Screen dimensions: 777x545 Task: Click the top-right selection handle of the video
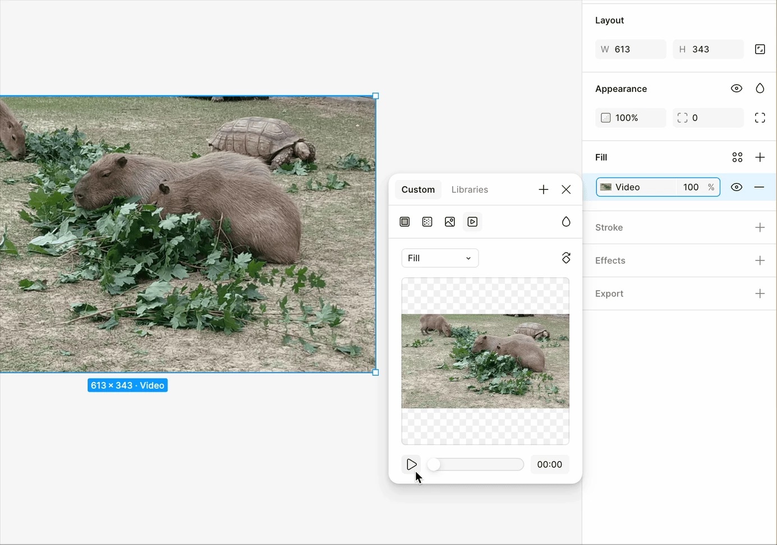coord(376,96)
